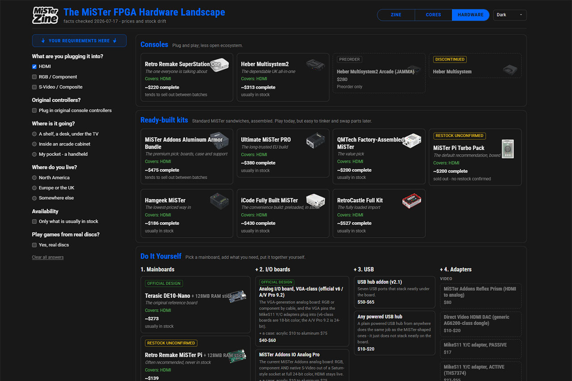Screen dimensions: 572x381
Task: Click the iCode Fully Built MiSTer title
Action: point(269,201)
